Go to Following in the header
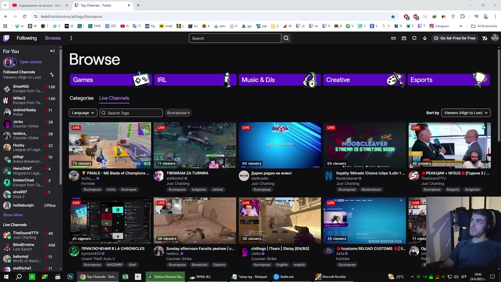 [27, 38]
